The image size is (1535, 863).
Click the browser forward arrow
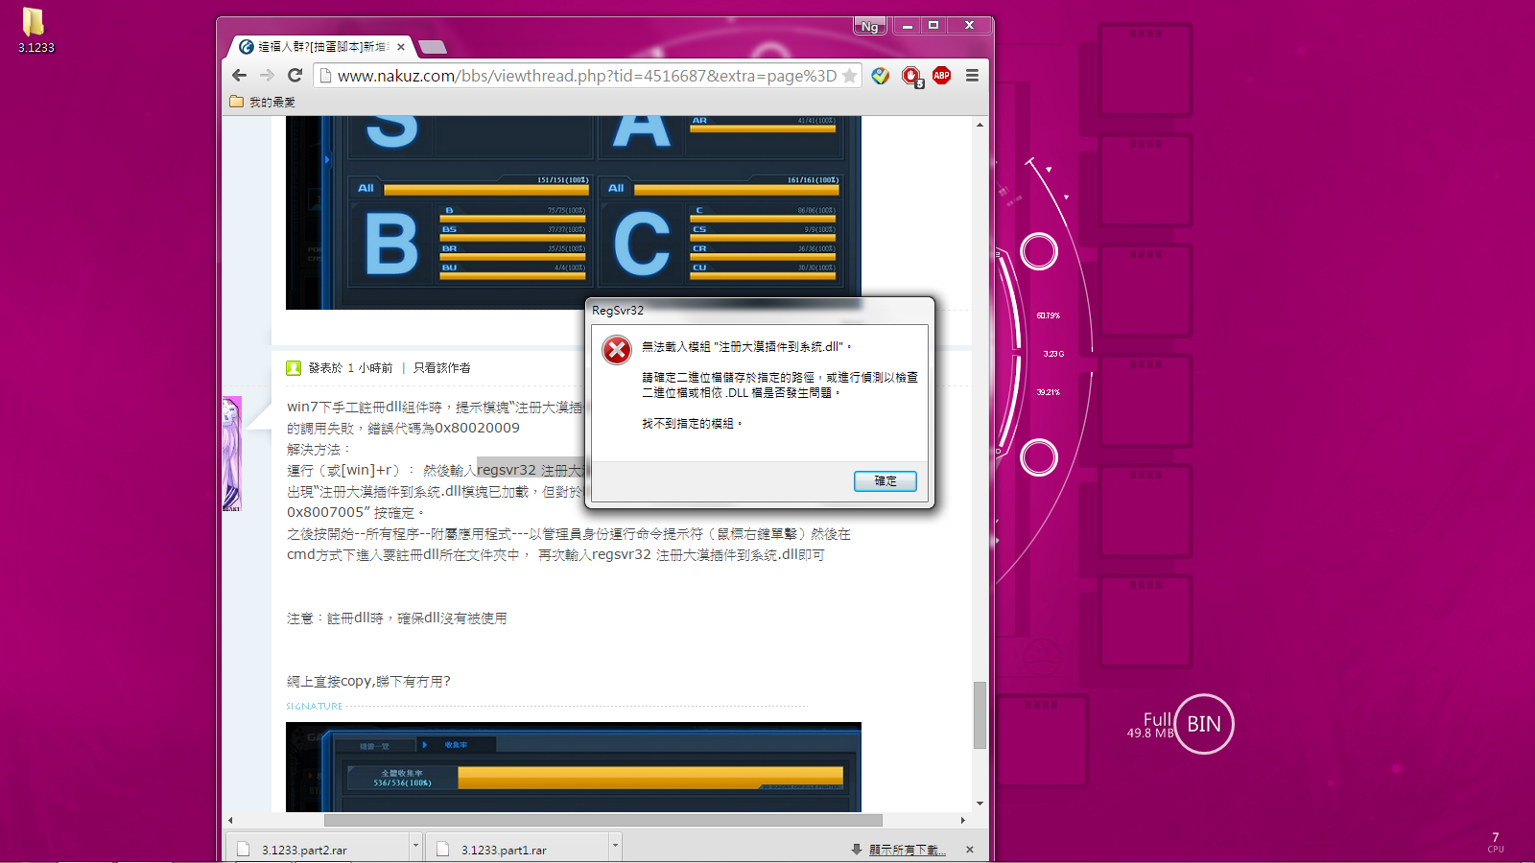[268, 76]
